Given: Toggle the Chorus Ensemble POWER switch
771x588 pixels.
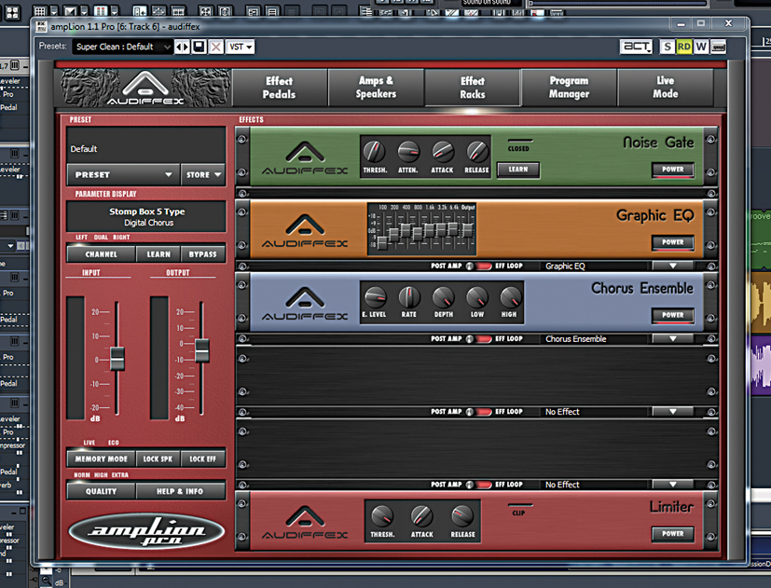Looking at the screenshot, I should 673,315.
